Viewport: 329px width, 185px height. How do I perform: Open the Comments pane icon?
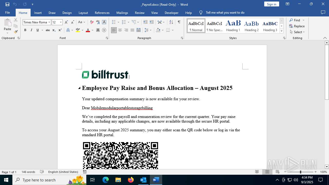pyautogui.click(x=323, y=12)
